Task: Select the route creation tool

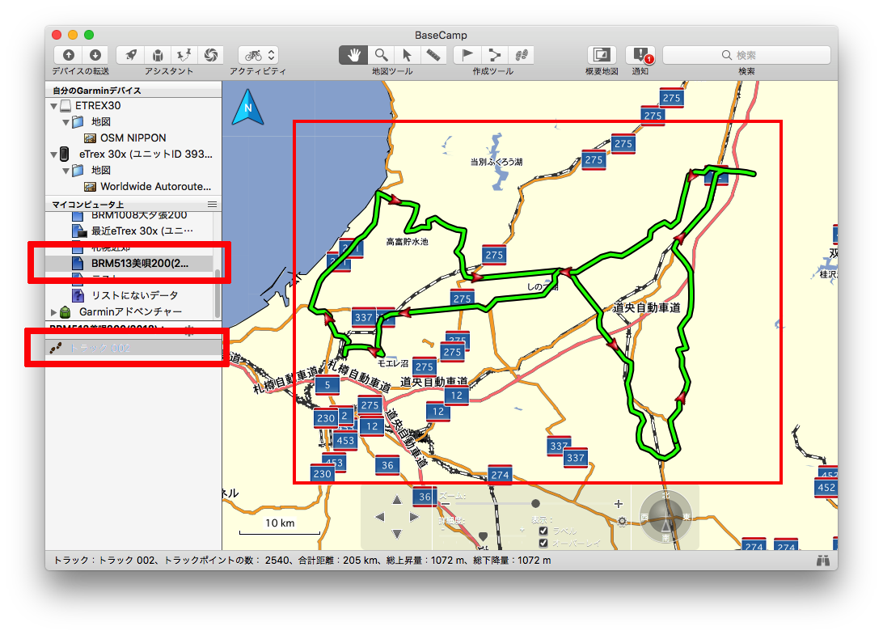Action: coord(494,55)
